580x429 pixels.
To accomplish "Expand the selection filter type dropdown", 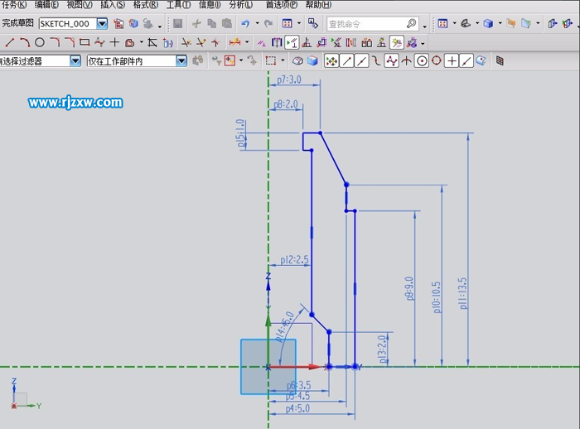I will click(75, 60).
